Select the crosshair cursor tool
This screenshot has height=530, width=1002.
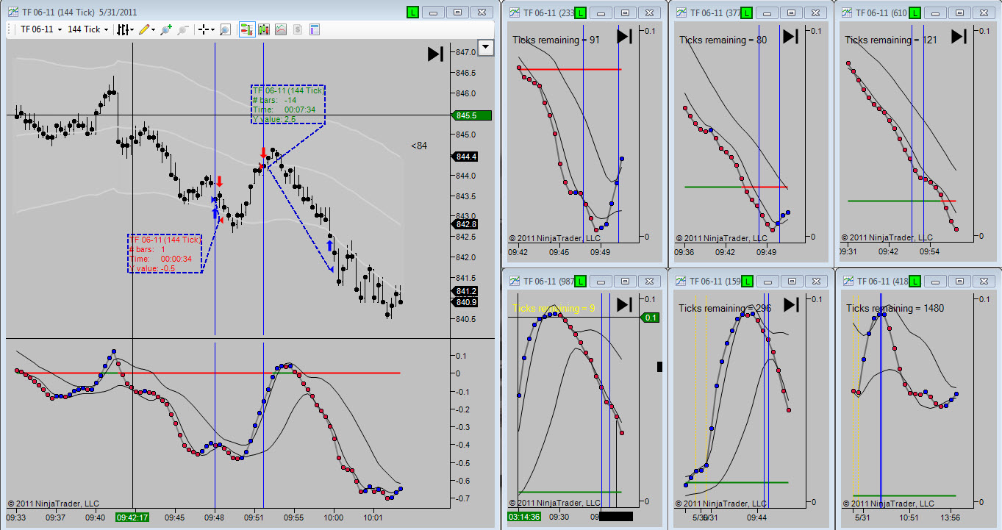tap(204, 29)
